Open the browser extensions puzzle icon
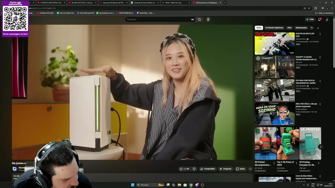 click(316, 8)
